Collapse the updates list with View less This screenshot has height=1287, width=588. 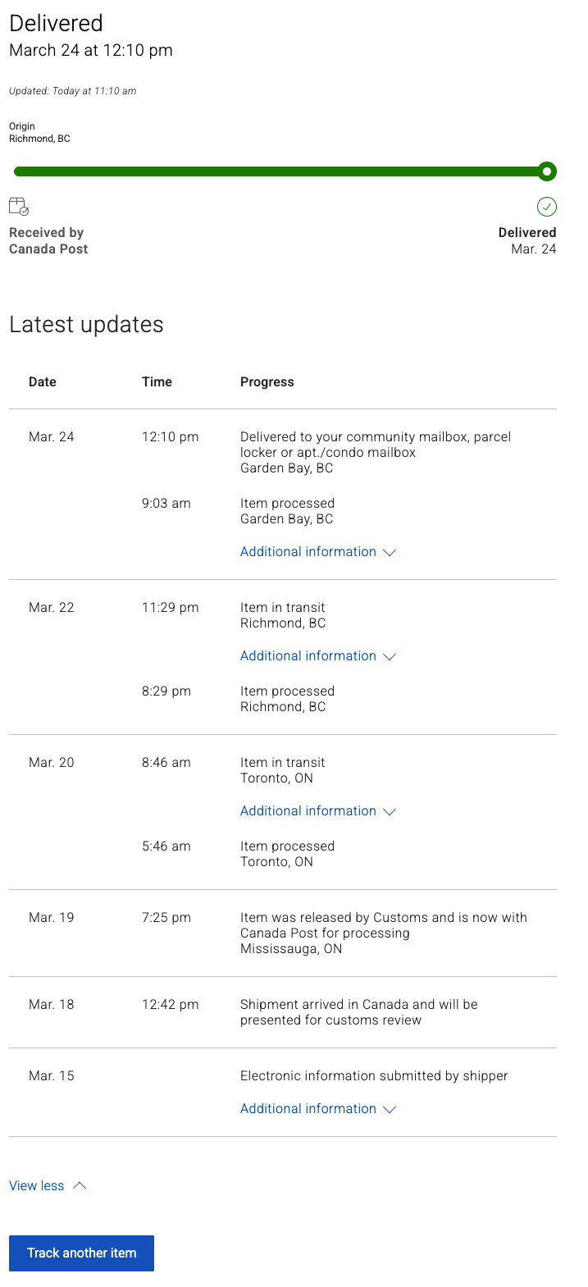click(48, 1186)
